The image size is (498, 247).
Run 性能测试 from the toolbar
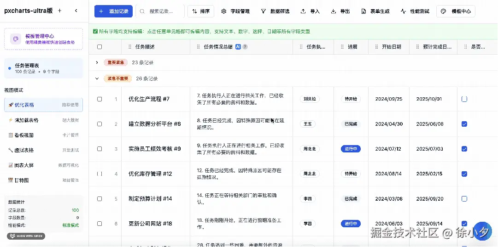coord(415,11)
